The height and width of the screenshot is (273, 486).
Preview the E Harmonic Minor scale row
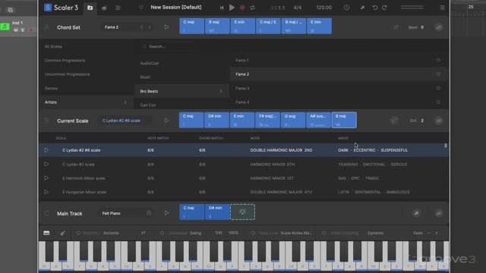46,178
